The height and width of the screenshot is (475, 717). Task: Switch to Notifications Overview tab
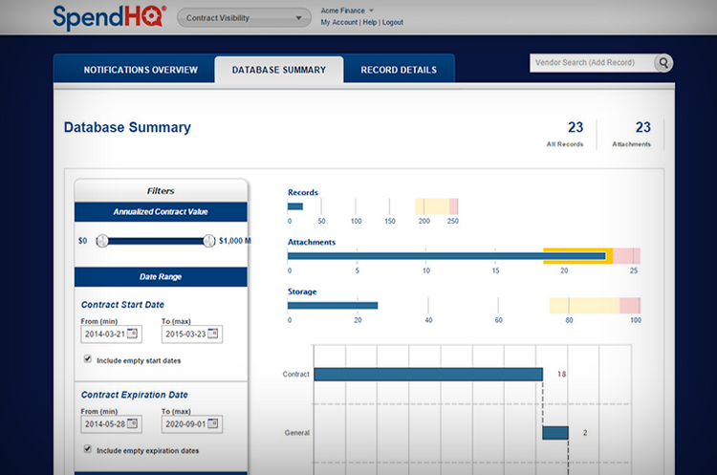coord(141,70)
